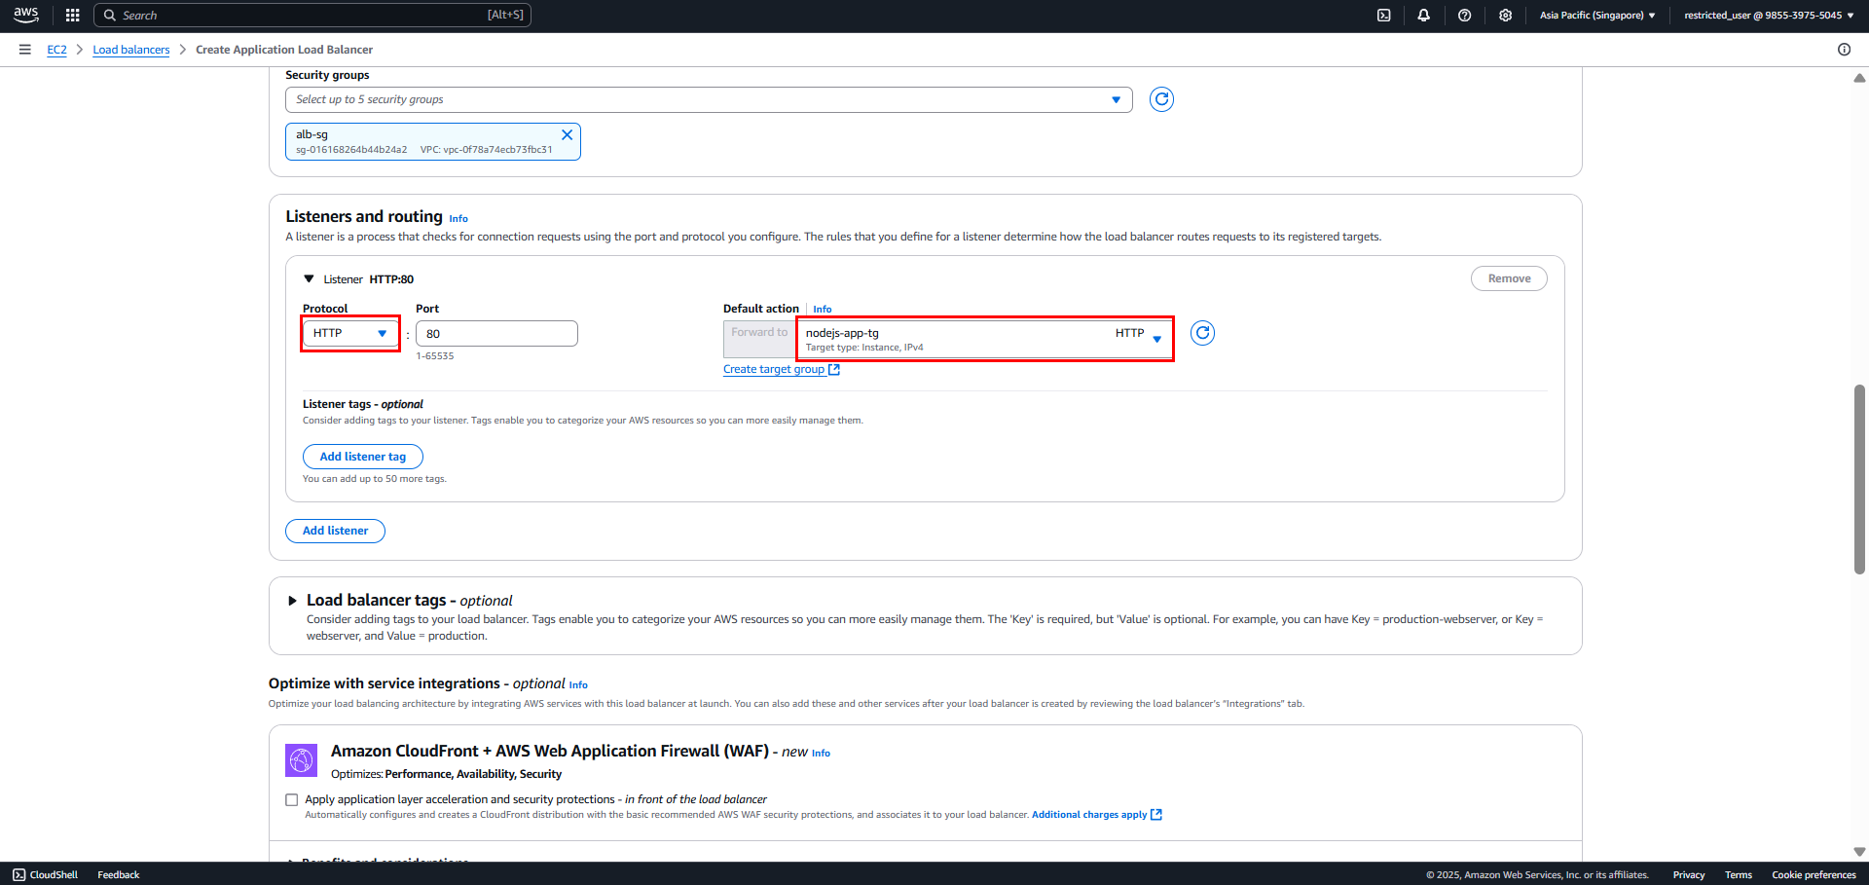Toggle the side navigation hamburger menu
The height and width of the screenshot is (885, 1869).
(24, 49)
